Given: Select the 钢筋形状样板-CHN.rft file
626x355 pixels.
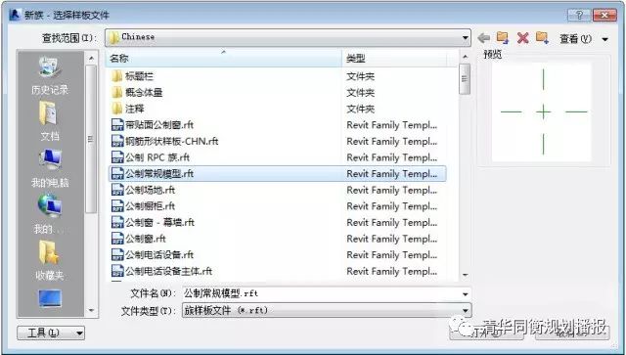Looking at the screenshot, I should (x=165, y=142).
